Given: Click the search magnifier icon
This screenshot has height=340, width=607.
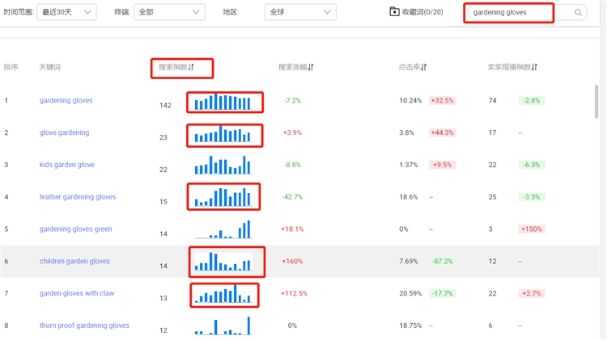Looking at the screenshot, I should pos(578,12).
